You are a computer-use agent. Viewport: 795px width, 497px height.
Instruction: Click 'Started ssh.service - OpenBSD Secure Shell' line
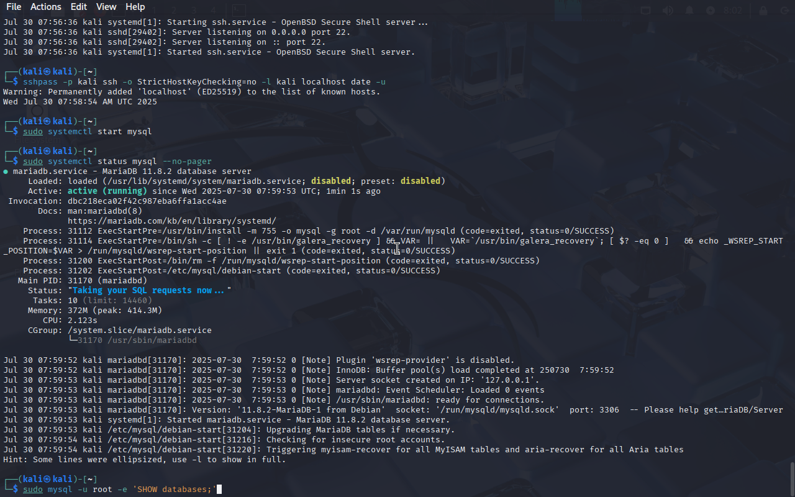click(x=209, y=52)
